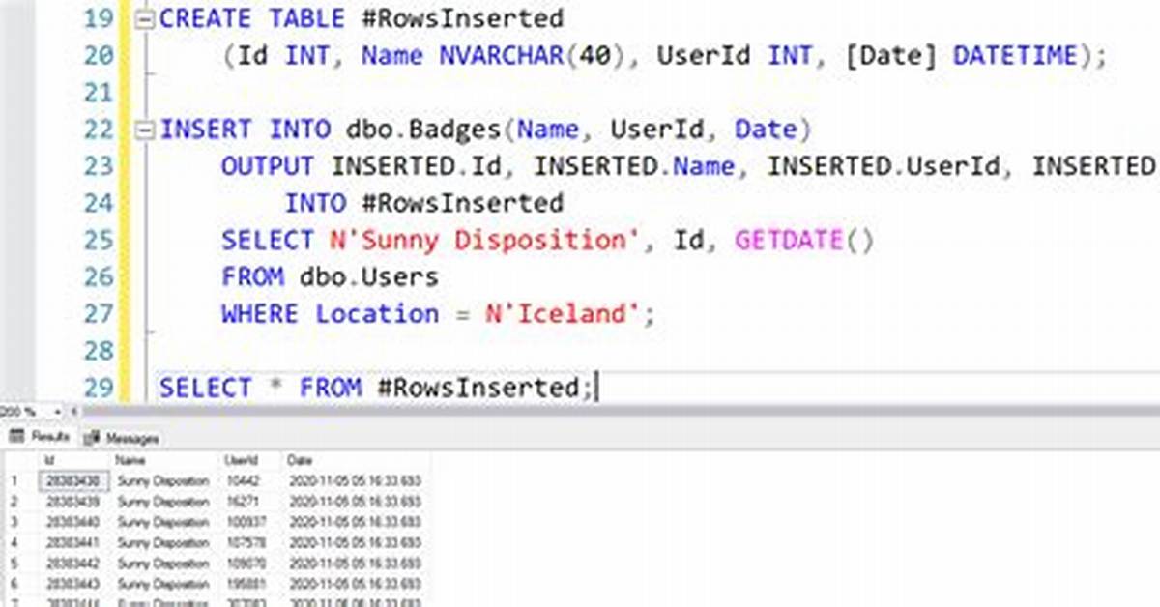Select the UserId cell 16271

pos(250,502)
